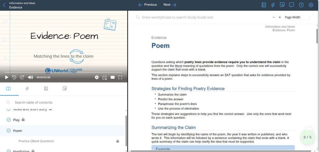The height and width of the screenshot is (152, 319).
Task: Toggle picture-in-picture video mode
Action: [x=105, y=77]
